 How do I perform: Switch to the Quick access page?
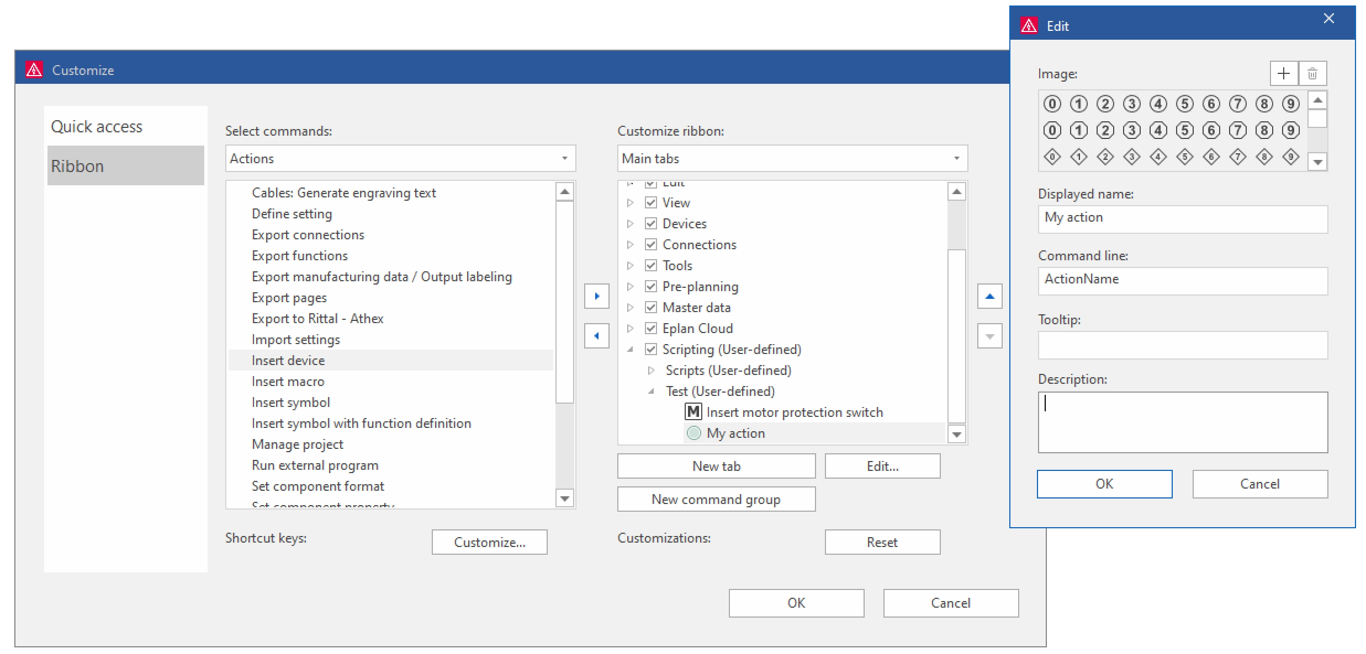(x=126, y=126)
